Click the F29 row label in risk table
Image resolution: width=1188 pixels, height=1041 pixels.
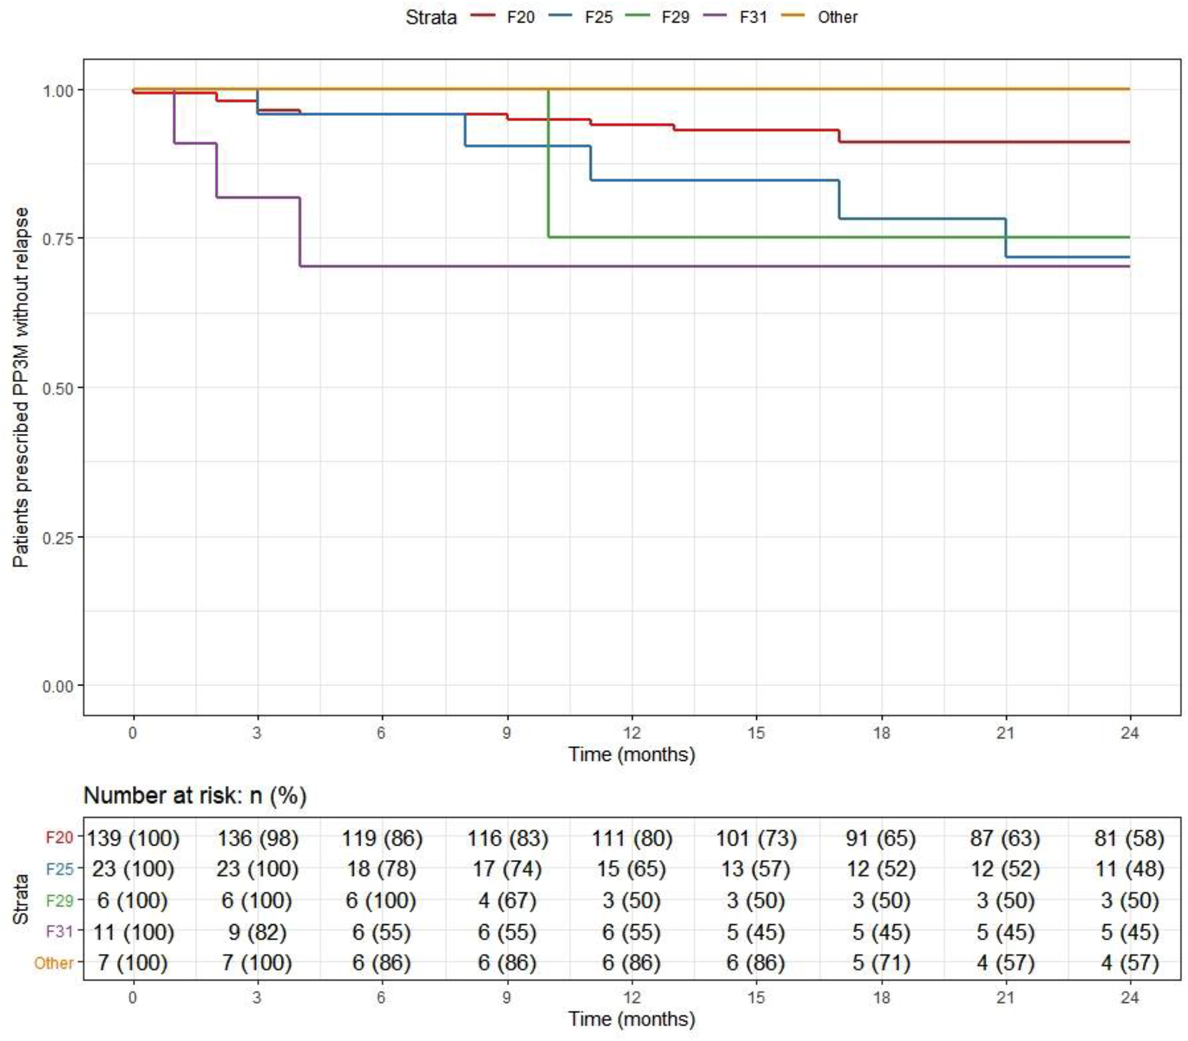click(x=59, y=900)
